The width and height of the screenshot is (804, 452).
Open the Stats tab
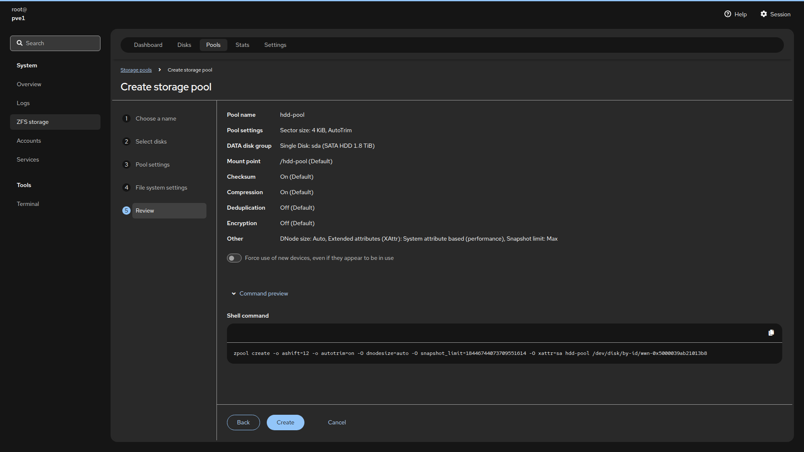coord(242,45)
